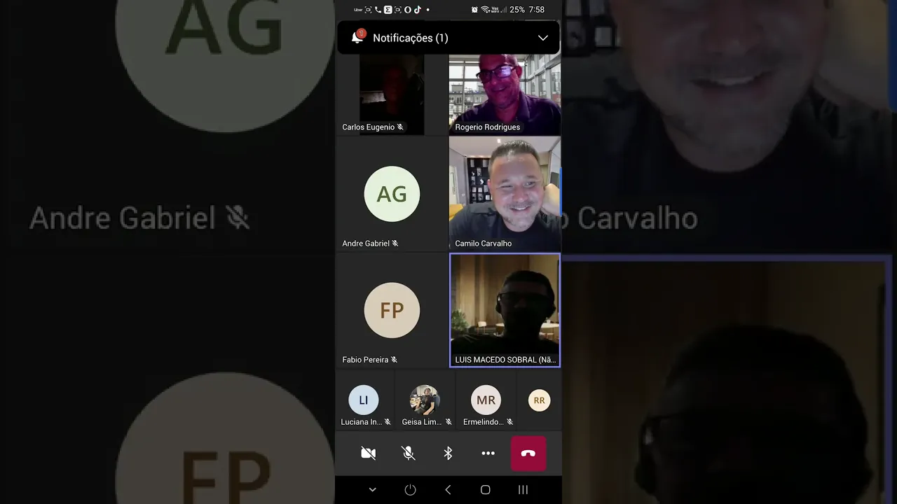This screenshot has width=897, height=504.
Task: Click the Fabio Pereira name label
Action: [365, 360]
